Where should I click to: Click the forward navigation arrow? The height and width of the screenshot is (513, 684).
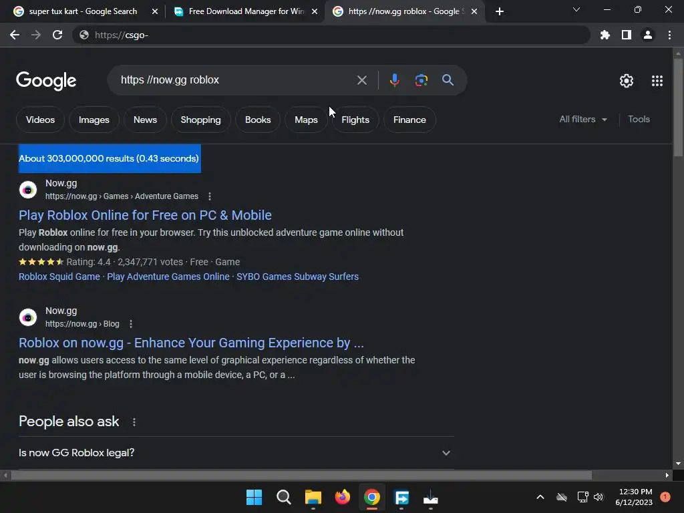(x=36, y=35)
